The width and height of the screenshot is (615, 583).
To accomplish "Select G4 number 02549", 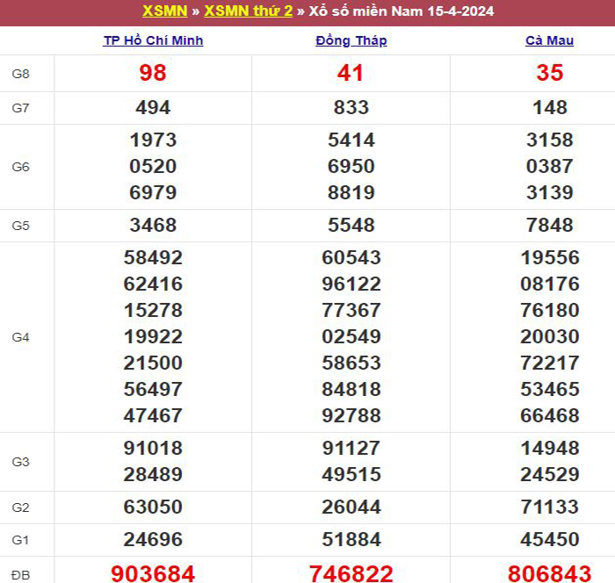I will tap(351, 337).
